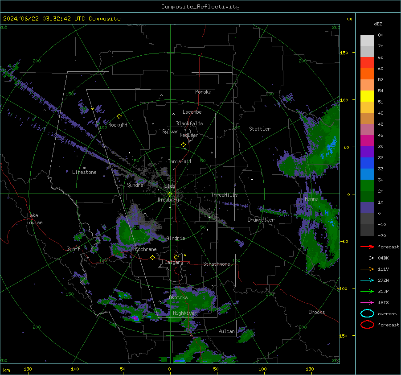Click the Didsbury label

pos(168,200)
